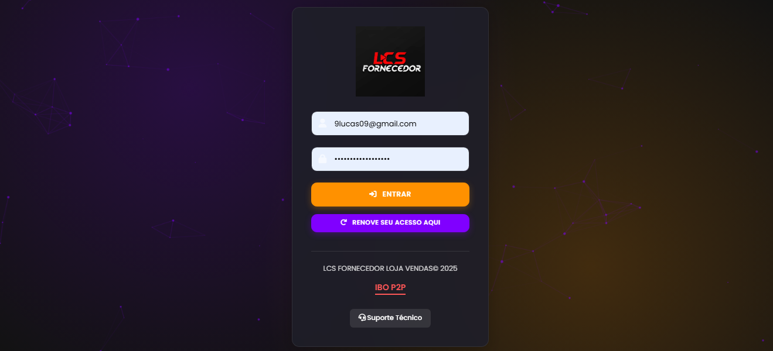The width and height of the screenshot is (773, 351).
Task: Click the LCS FORNECEDOR LOJA VENDAS footer text
Action: (x=390, y=269)
